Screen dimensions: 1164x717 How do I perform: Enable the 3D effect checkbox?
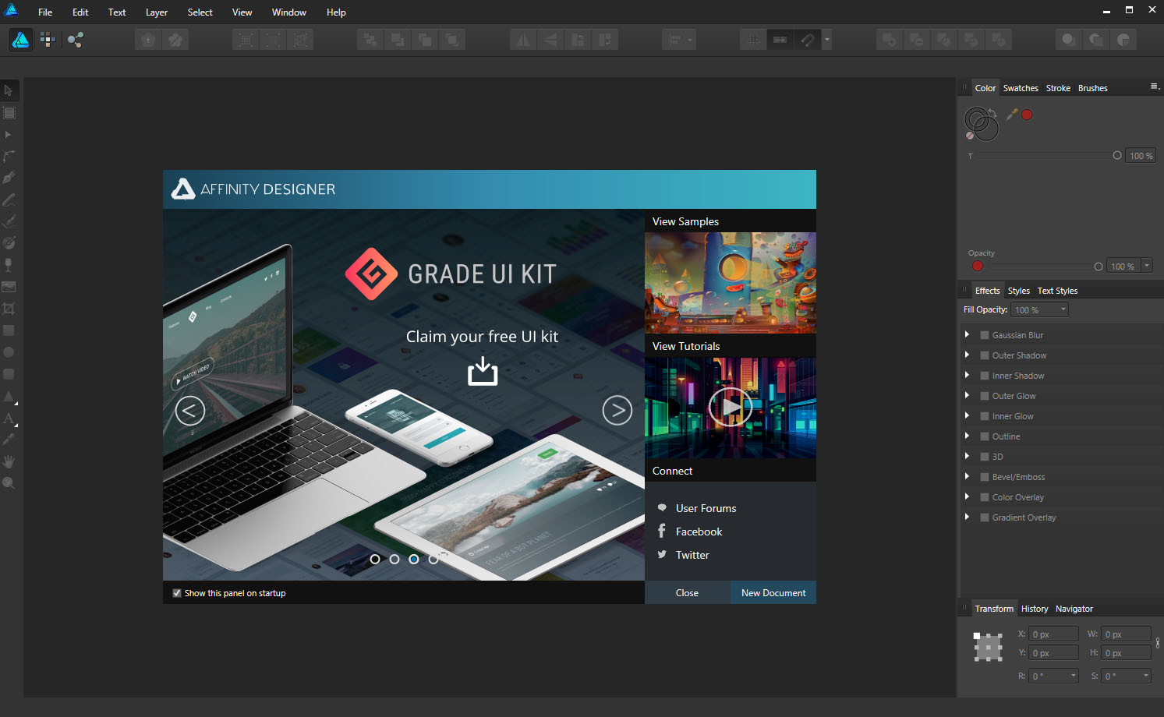coord(985,457)
